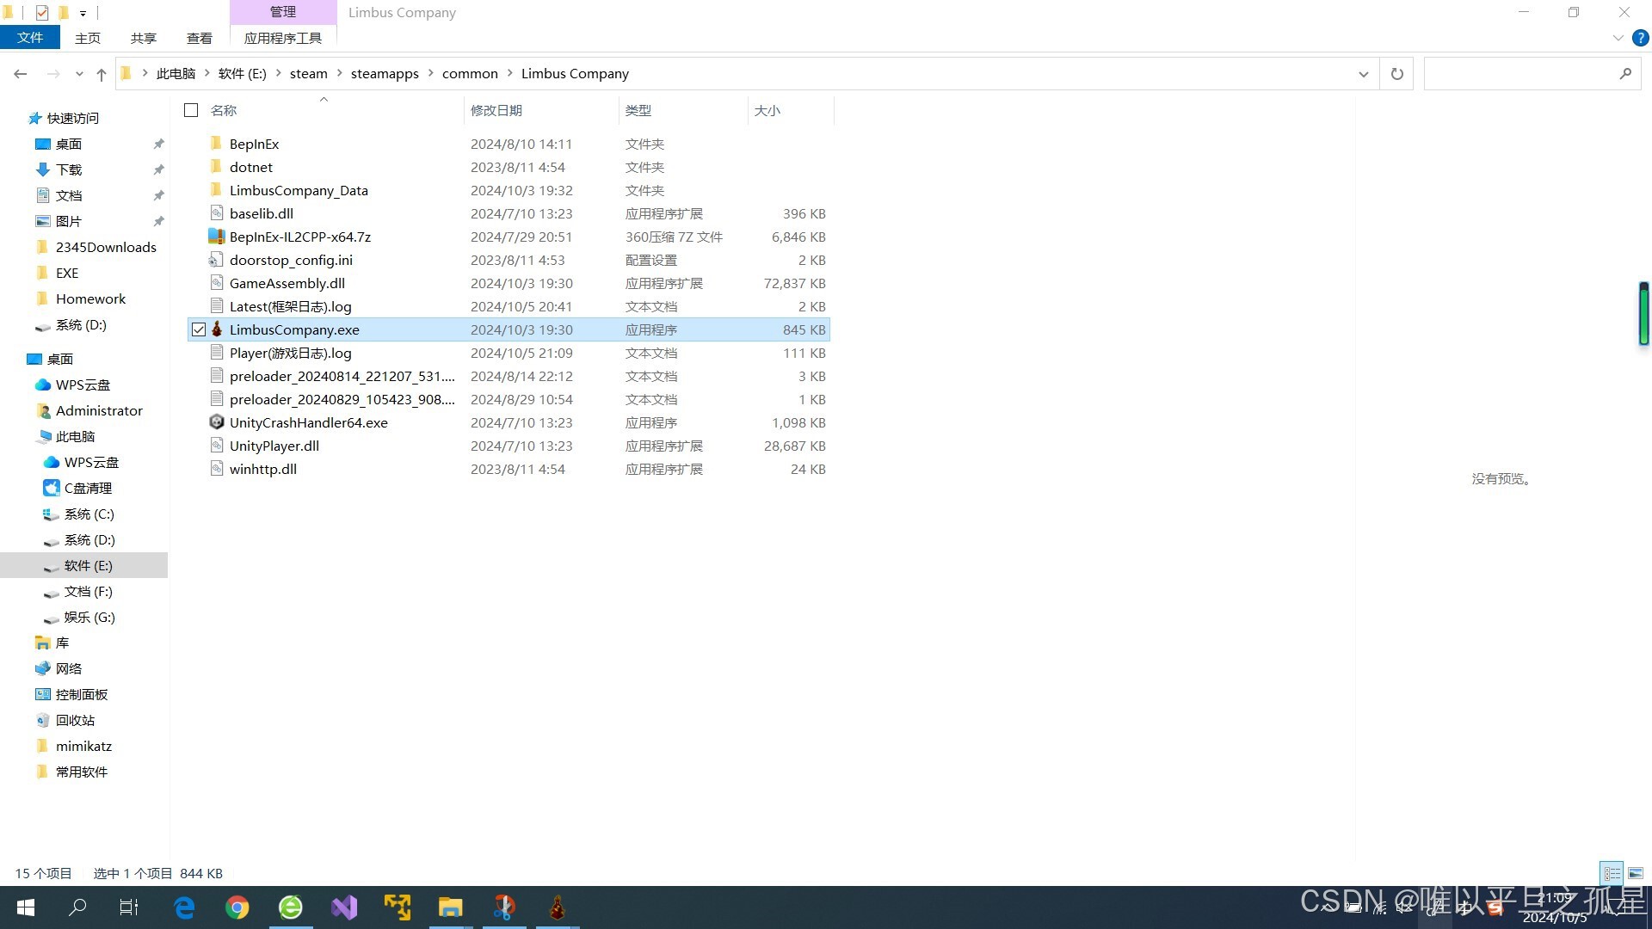Select 娱乐 (G:) drive in sidebar
The image size is (1652, 929).
point(89,617)
